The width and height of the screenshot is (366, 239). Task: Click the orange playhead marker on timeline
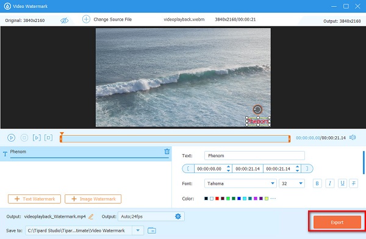tap(62, 133)
